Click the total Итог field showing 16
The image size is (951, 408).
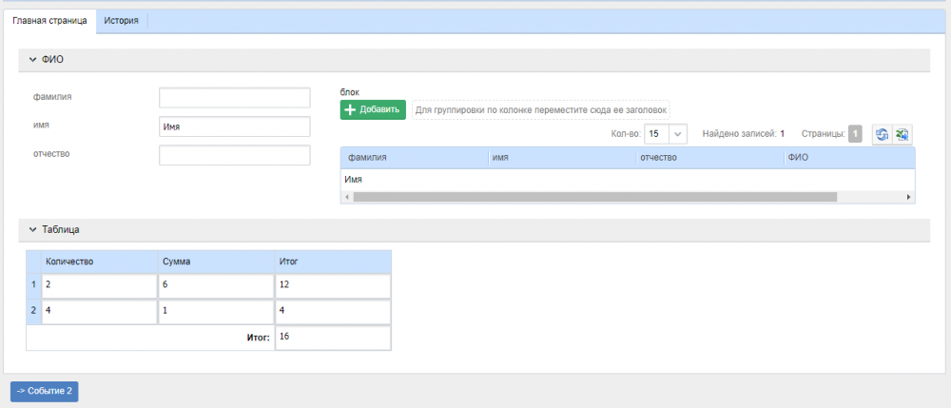point(332,338)
